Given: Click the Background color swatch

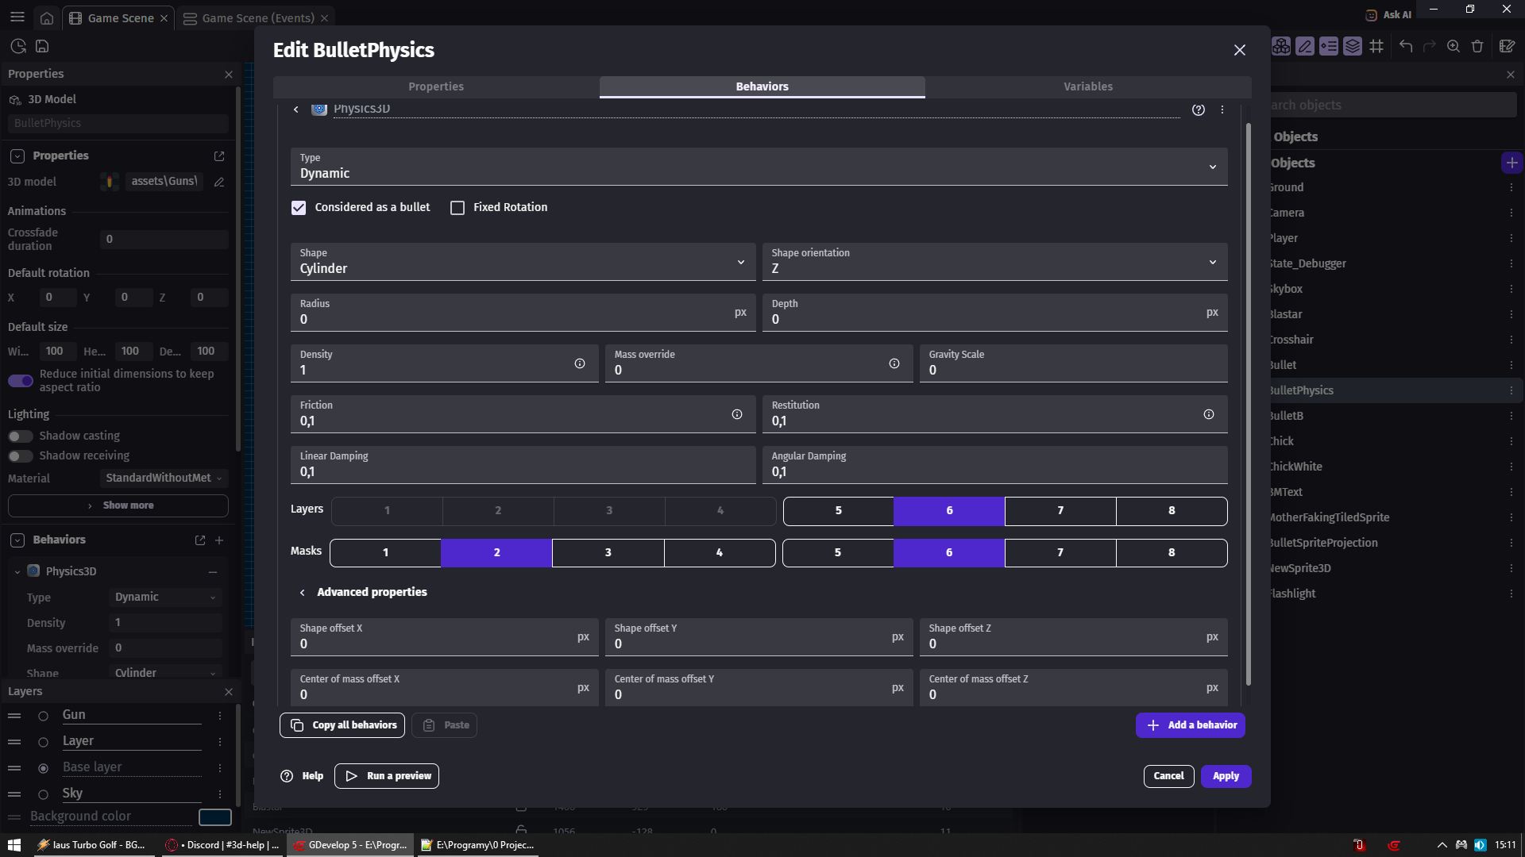Looking at the screenshot, I should click(x=214, y=817).
